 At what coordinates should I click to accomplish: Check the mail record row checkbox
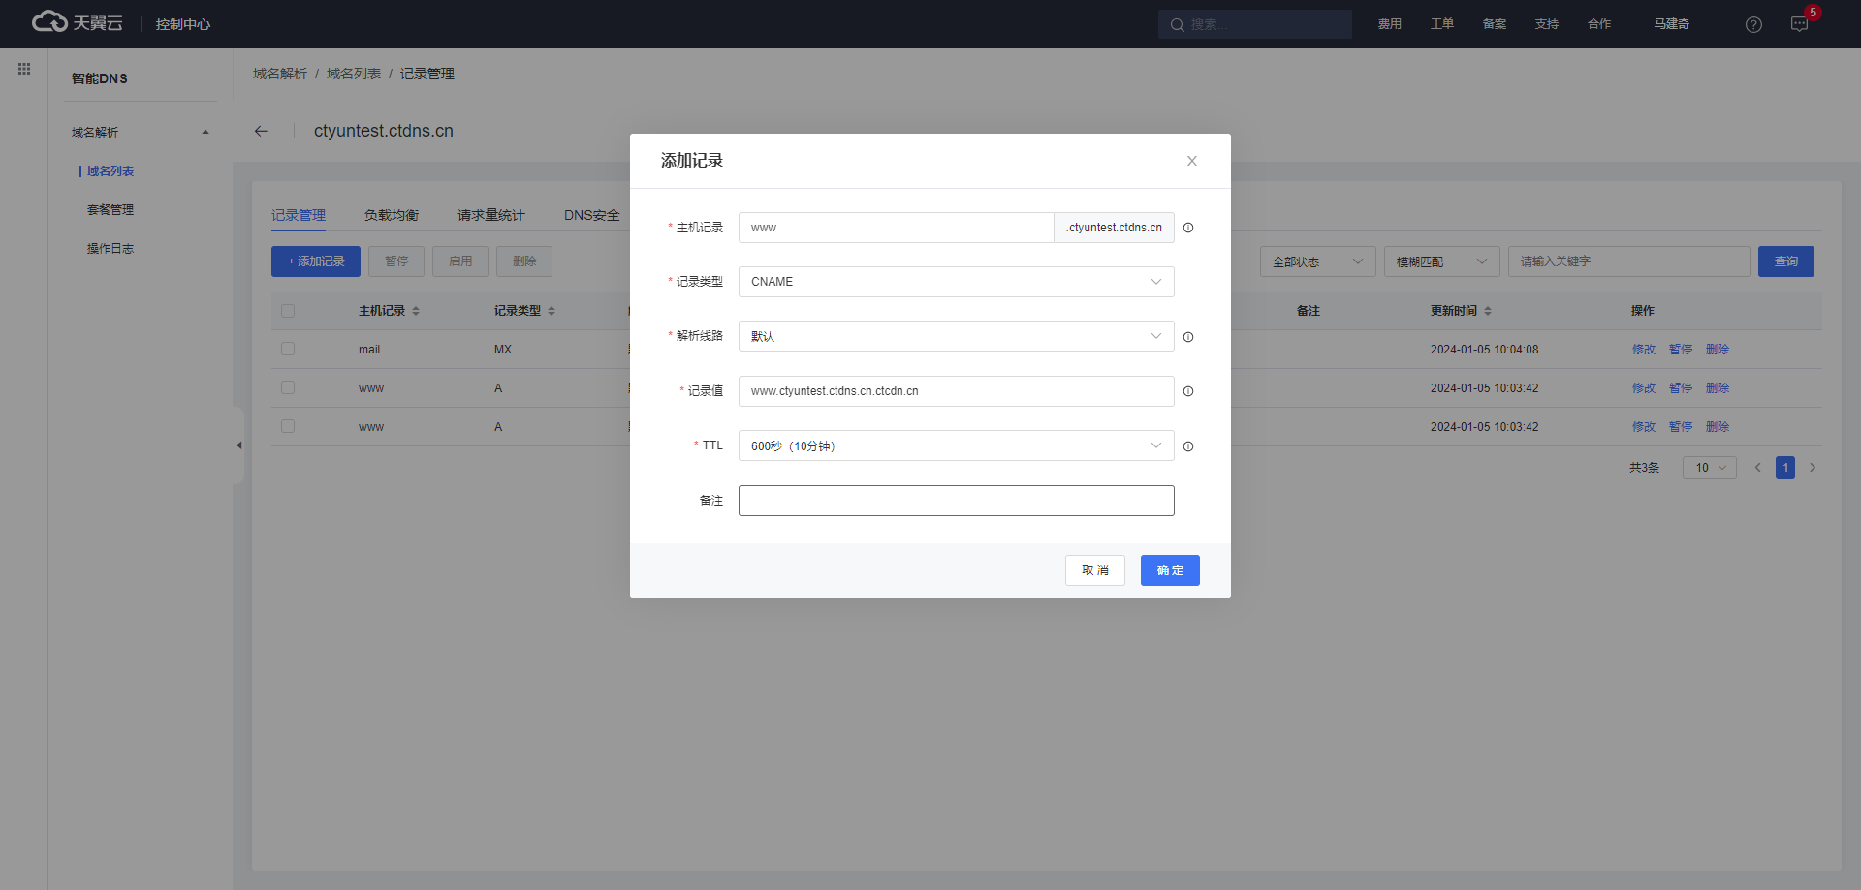[288, 349]
